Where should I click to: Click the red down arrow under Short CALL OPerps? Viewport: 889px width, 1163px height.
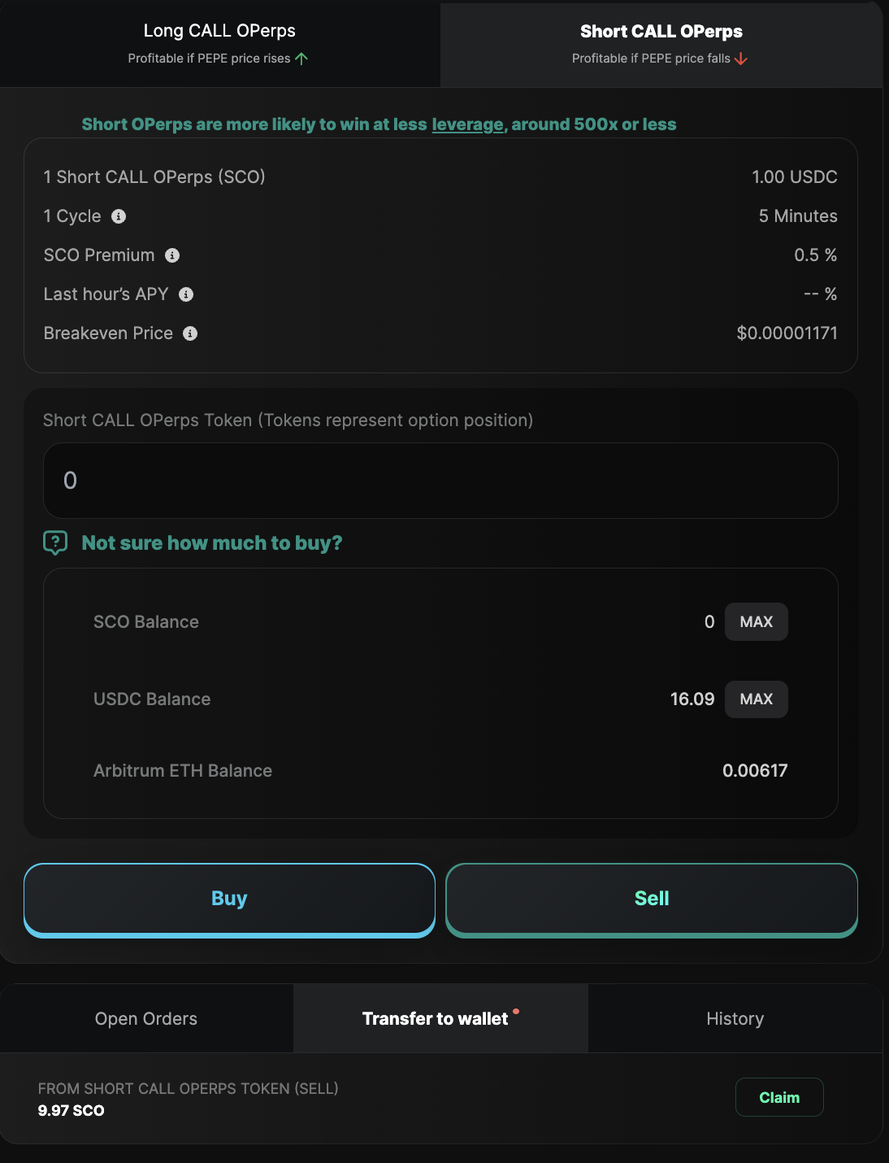point(740,59)
